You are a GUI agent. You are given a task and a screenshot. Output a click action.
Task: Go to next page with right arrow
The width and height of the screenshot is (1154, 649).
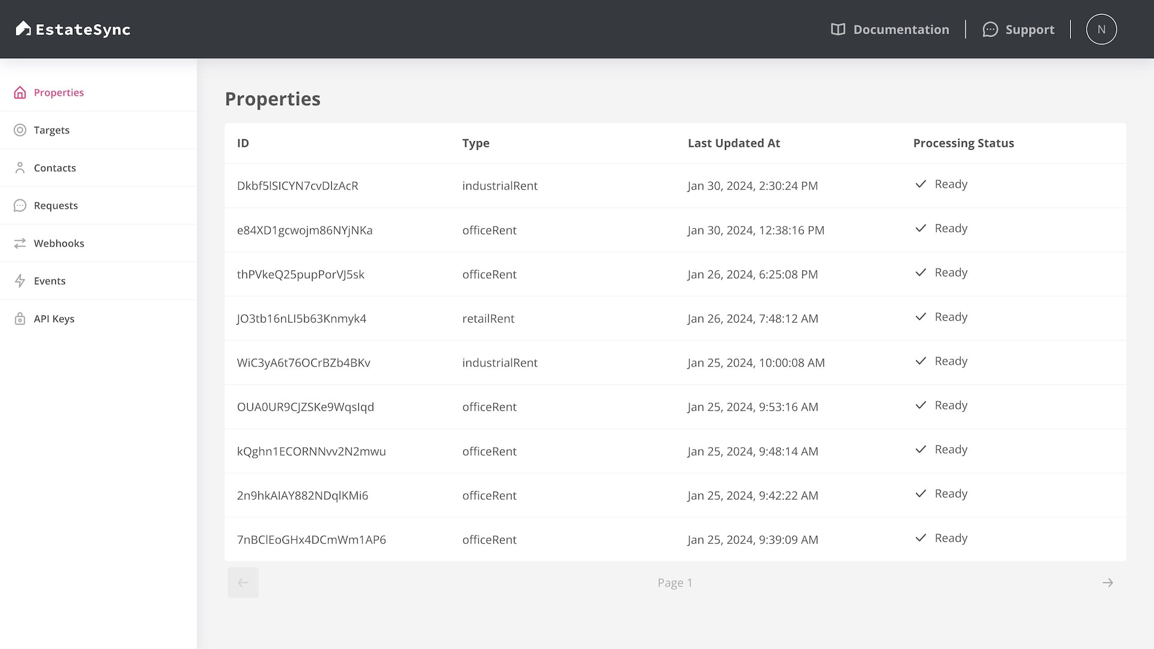point(1108,583)
